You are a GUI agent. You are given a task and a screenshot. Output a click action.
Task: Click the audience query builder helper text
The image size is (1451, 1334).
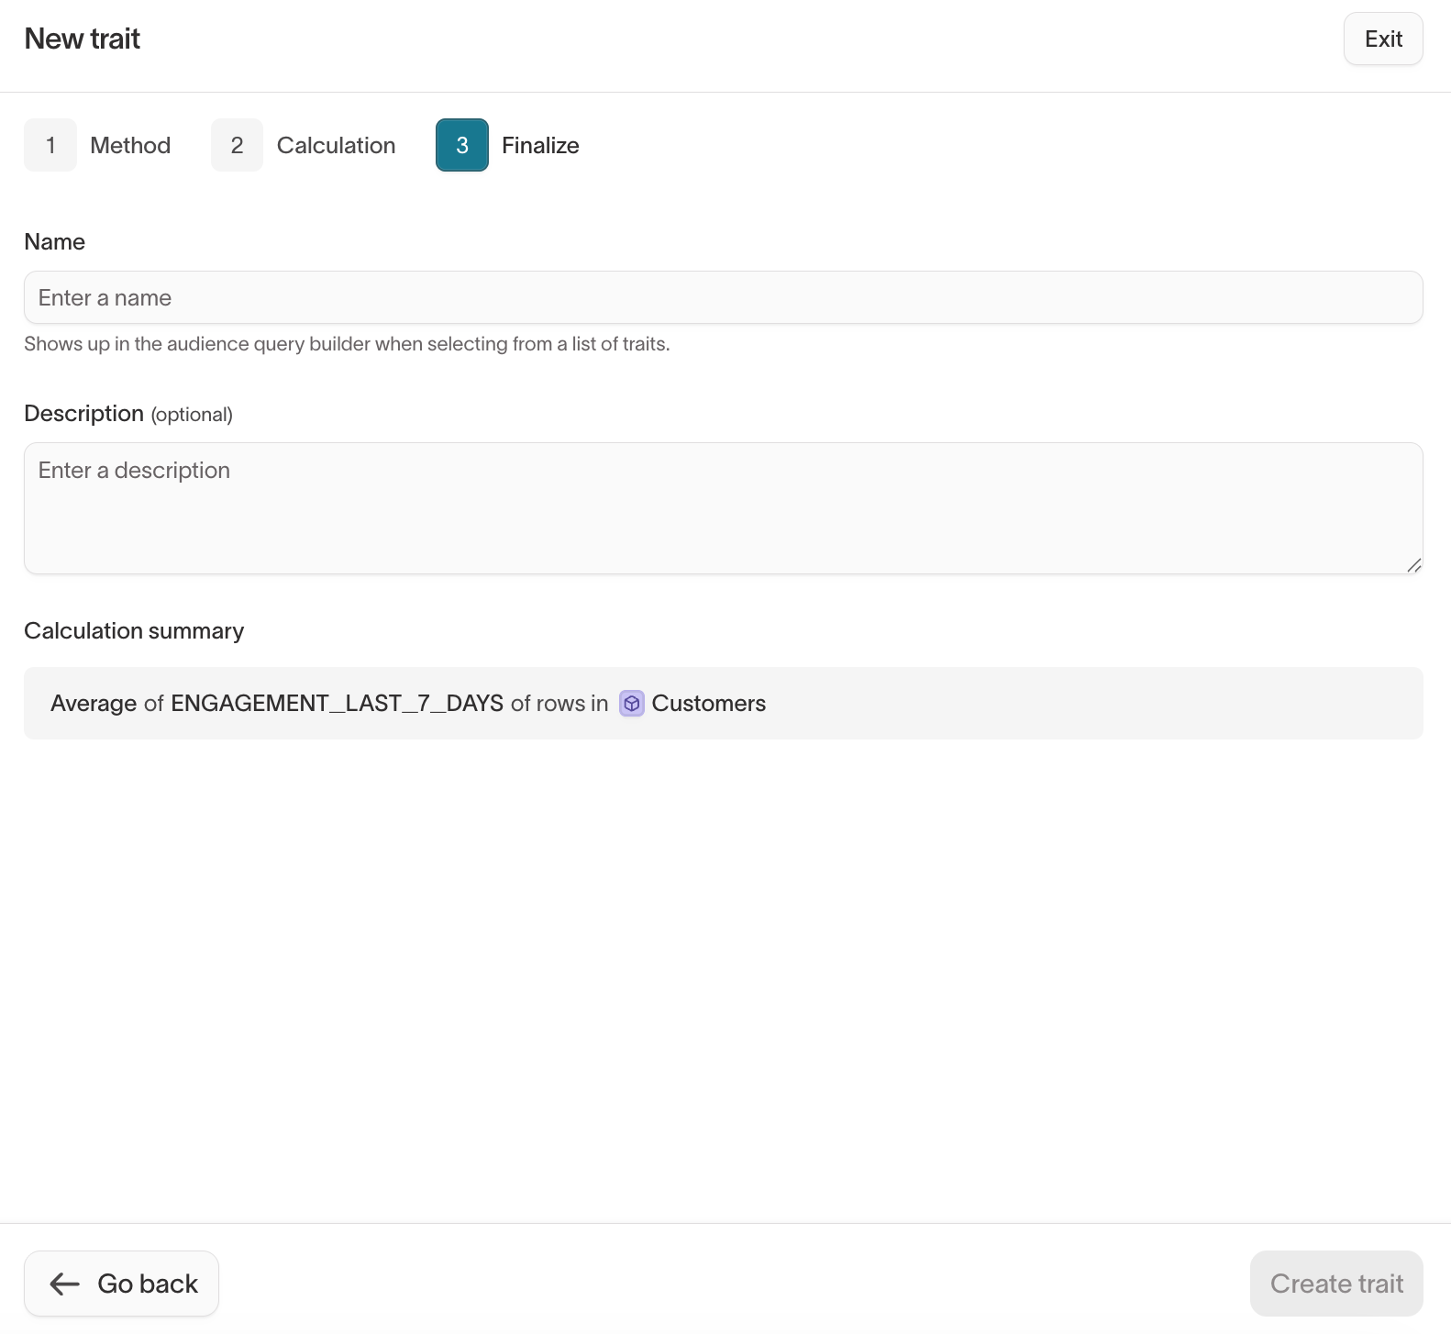point(347,344)
